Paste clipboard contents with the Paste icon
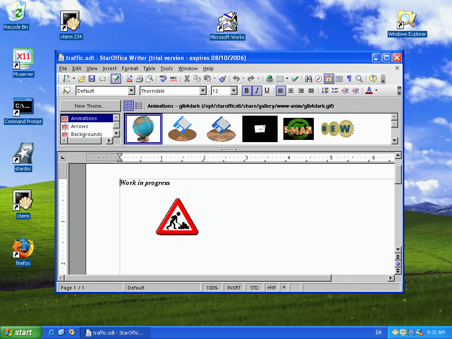The image size is (452, 339). pyautogui.click(x=207, y=79)
